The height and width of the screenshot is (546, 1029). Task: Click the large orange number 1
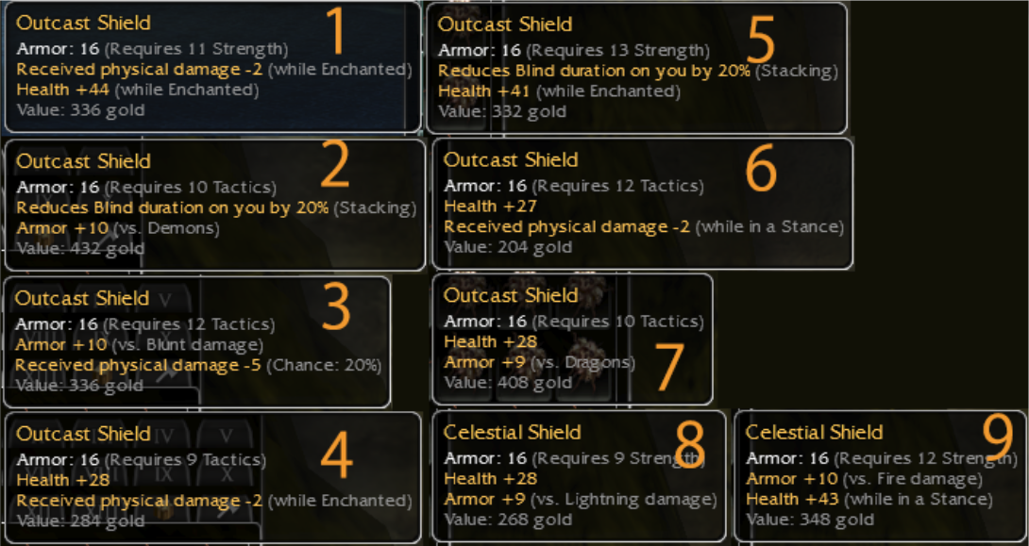tap(337, 32)
